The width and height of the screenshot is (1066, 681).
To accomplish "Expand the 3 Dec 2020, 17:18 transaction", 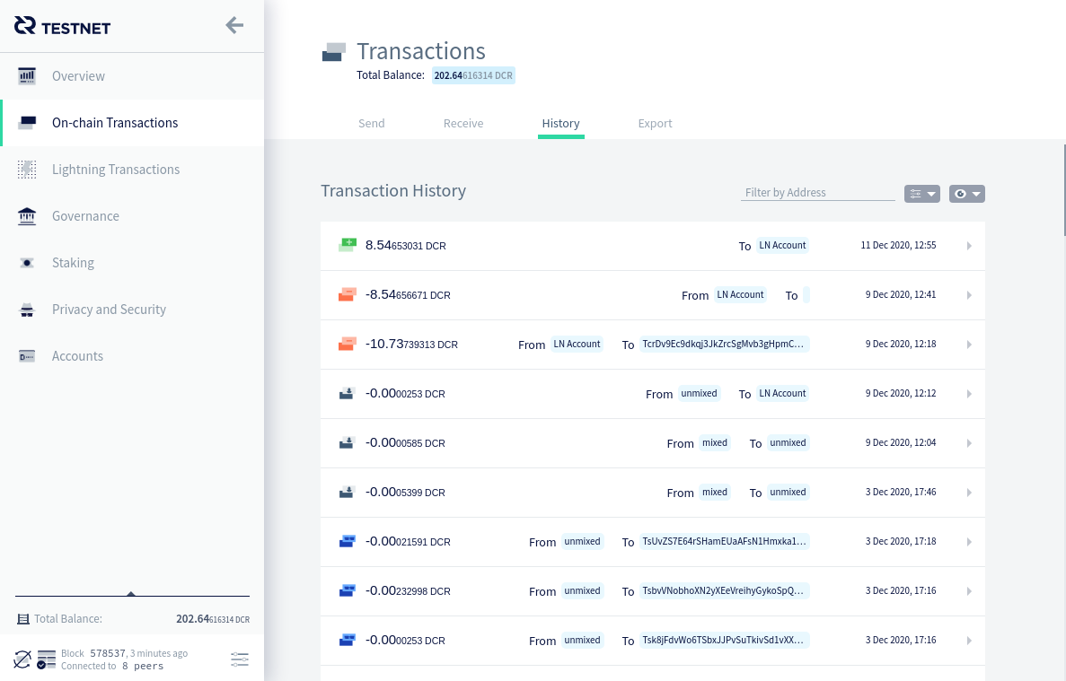I will (x=970, y=542).
